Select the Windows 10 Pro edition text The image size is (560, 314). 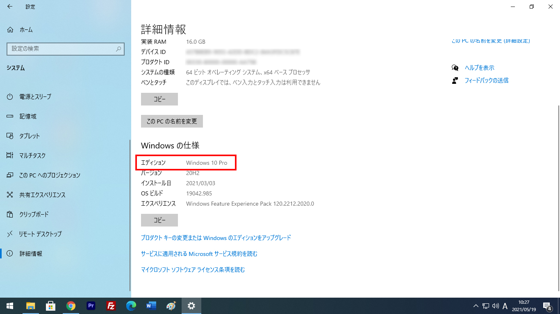coord(207,163)
